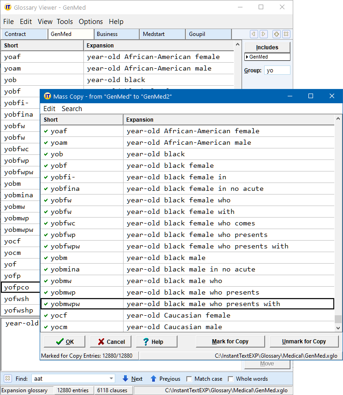Open the Find text dropdown list
The height and width of the screenshot is (395, 343).
(111, 379)
